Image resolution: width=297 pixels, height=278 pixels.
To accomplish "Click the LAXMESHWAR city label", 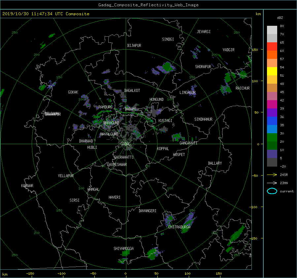I will click(x=117, y=165).
